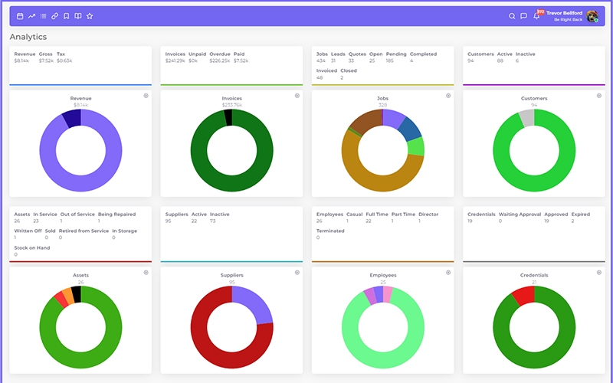Click Trevor Bellford's avatar picture
Viewport: 613px width, 383px height.
click(592, 16)
